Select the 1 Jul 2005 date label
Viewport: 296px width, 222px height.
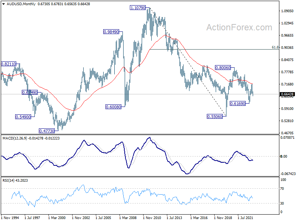point(104,218)
